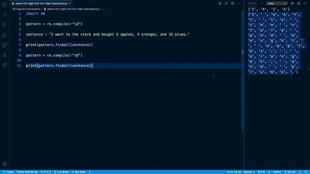Screen dimensions: 310x174
Task: Click Go Live in status bar
Action: [x=290, y=172]
